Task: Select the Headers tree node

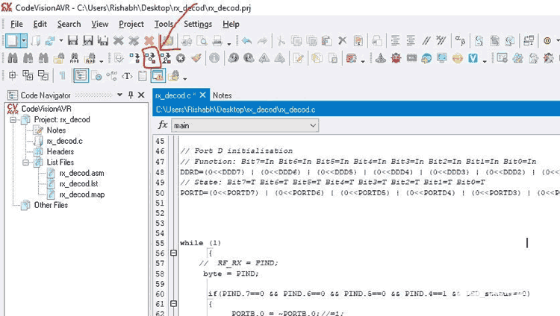Action: point(60,152)
